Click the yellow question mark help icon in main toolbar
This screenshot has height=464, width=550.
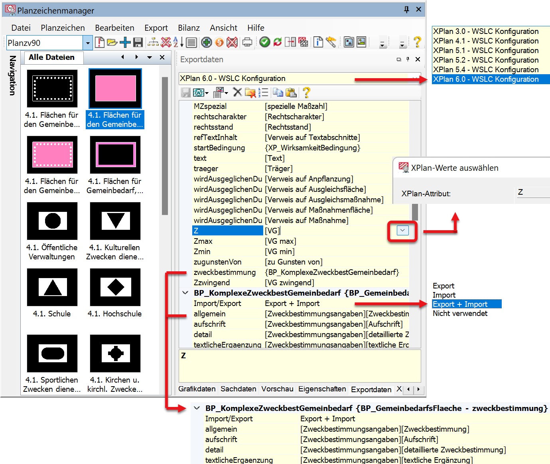(x=417, y=42)
